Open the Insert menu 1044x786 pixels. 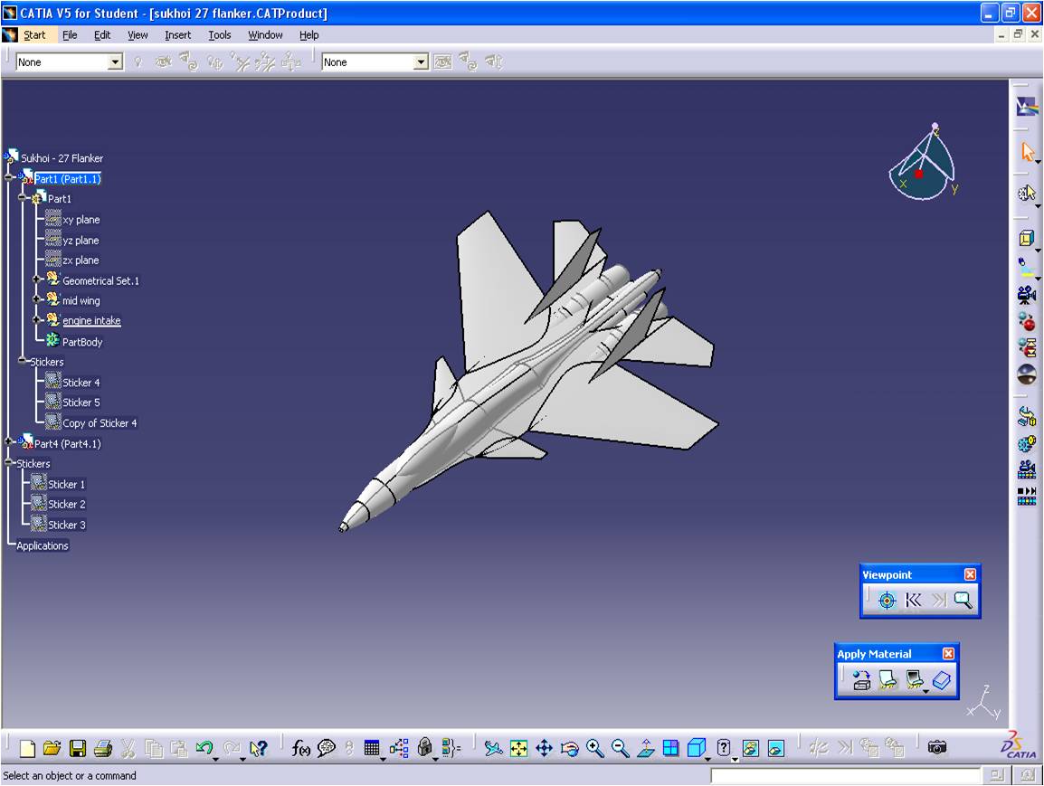(x=178, y=35)
